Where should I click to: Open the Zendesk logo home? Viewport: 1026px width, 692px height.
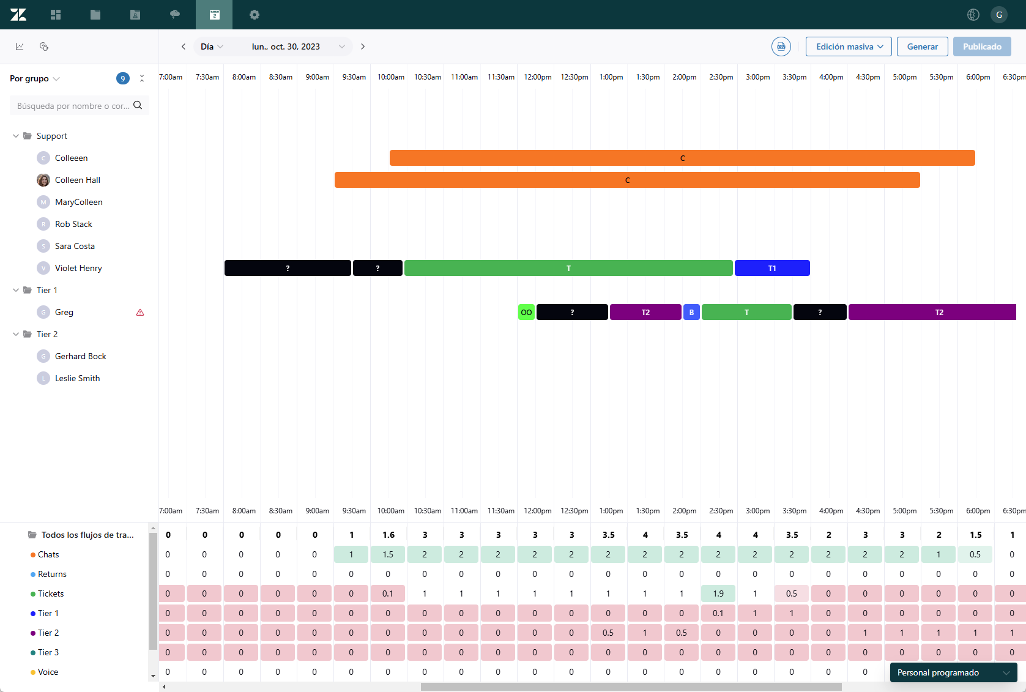click(18, 15)
